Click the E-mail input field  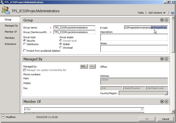(x=146, y=28)
